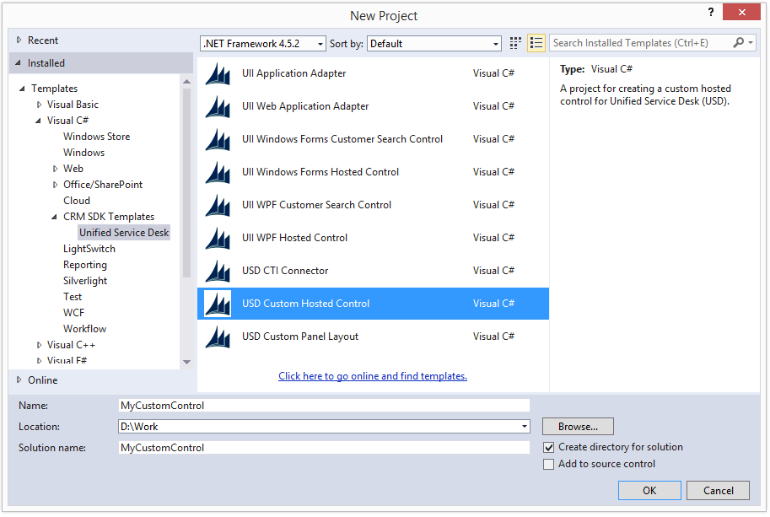This screenshot has width=770, height=517.
Task: Select the UII Windows Forms Customer Search Control template
Action: point(340,139)
